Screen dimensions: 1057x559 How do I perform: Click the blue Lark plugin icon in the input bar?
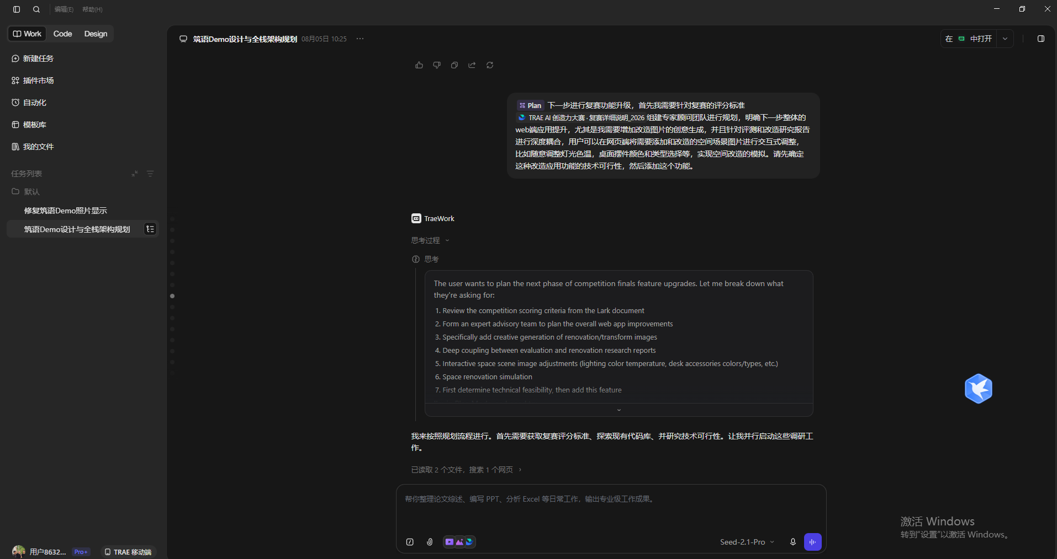click(x=469, y=542)
